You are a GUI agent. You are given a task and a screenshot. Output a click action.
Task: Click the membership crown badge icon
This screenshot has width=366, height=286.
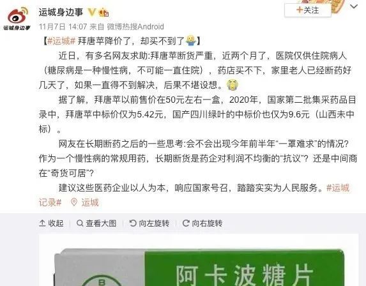pyautogui.click(x=103, y=12)
